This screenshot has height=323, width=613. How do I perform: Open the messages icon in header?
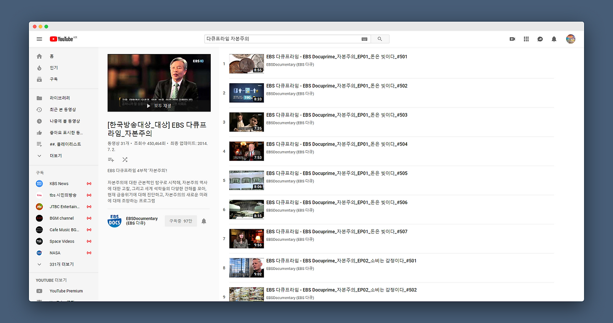pyautogui.click(x=540, y=39)
